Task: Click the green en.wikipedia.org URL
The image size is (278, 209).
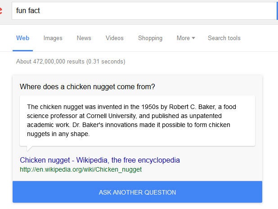Action: click(x=81, y=170)
